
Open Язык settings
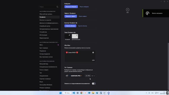(x=49, y=82)
